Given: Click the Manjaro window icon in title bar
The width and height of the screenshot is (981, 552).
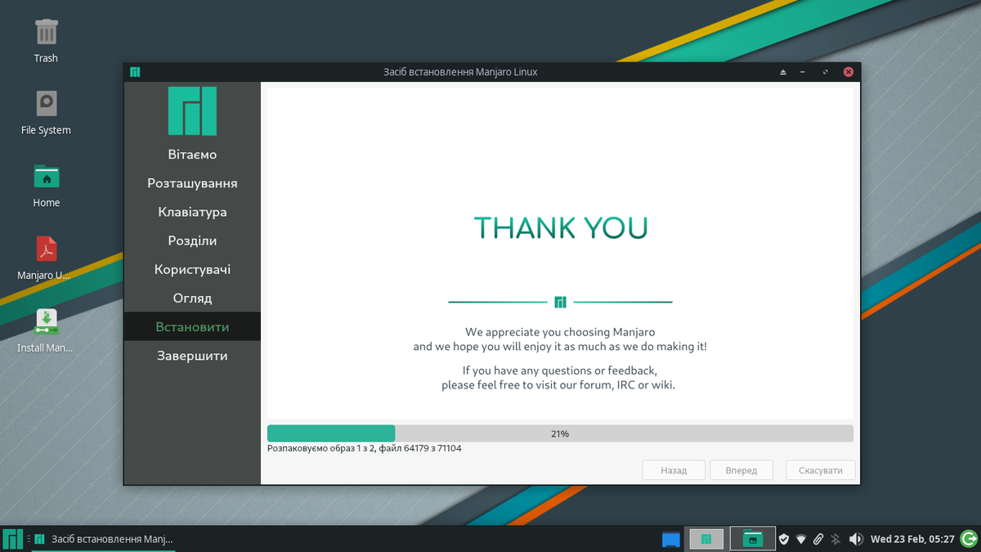Looking at the screenshot, I should click(135, 72).
